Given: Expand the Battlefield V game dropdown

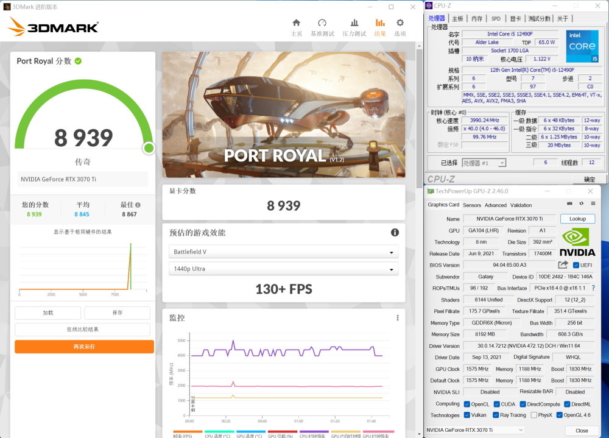Looking at the screenshot, I should coord(284,252).
